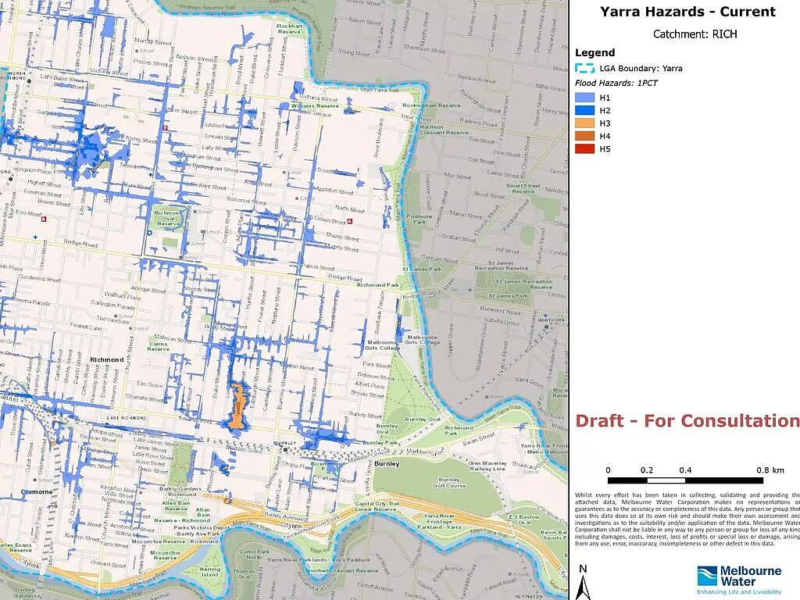This screenshot has width=800, height=600.
Task: Click the 'E J Bastow Oval' label
Action: pos(524,520)
